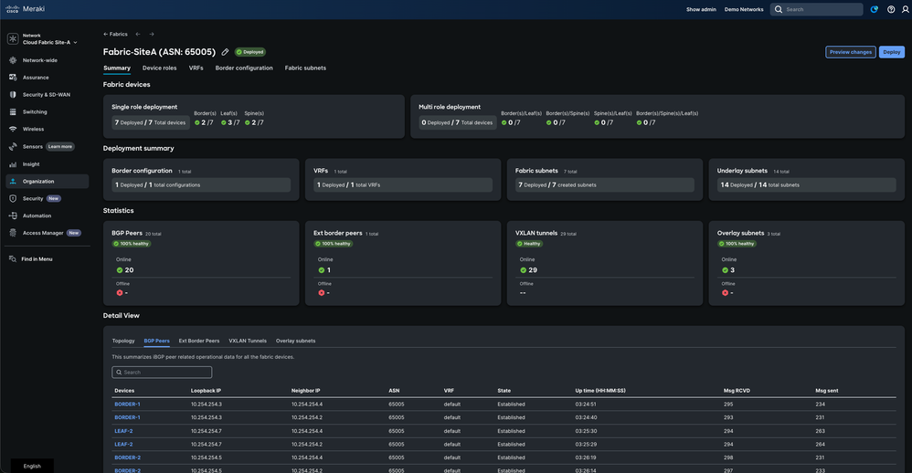Open Wireless from the sidebar
Image resolution: width=912 pixels, height=473 pixels.
(x=33, y=129)
